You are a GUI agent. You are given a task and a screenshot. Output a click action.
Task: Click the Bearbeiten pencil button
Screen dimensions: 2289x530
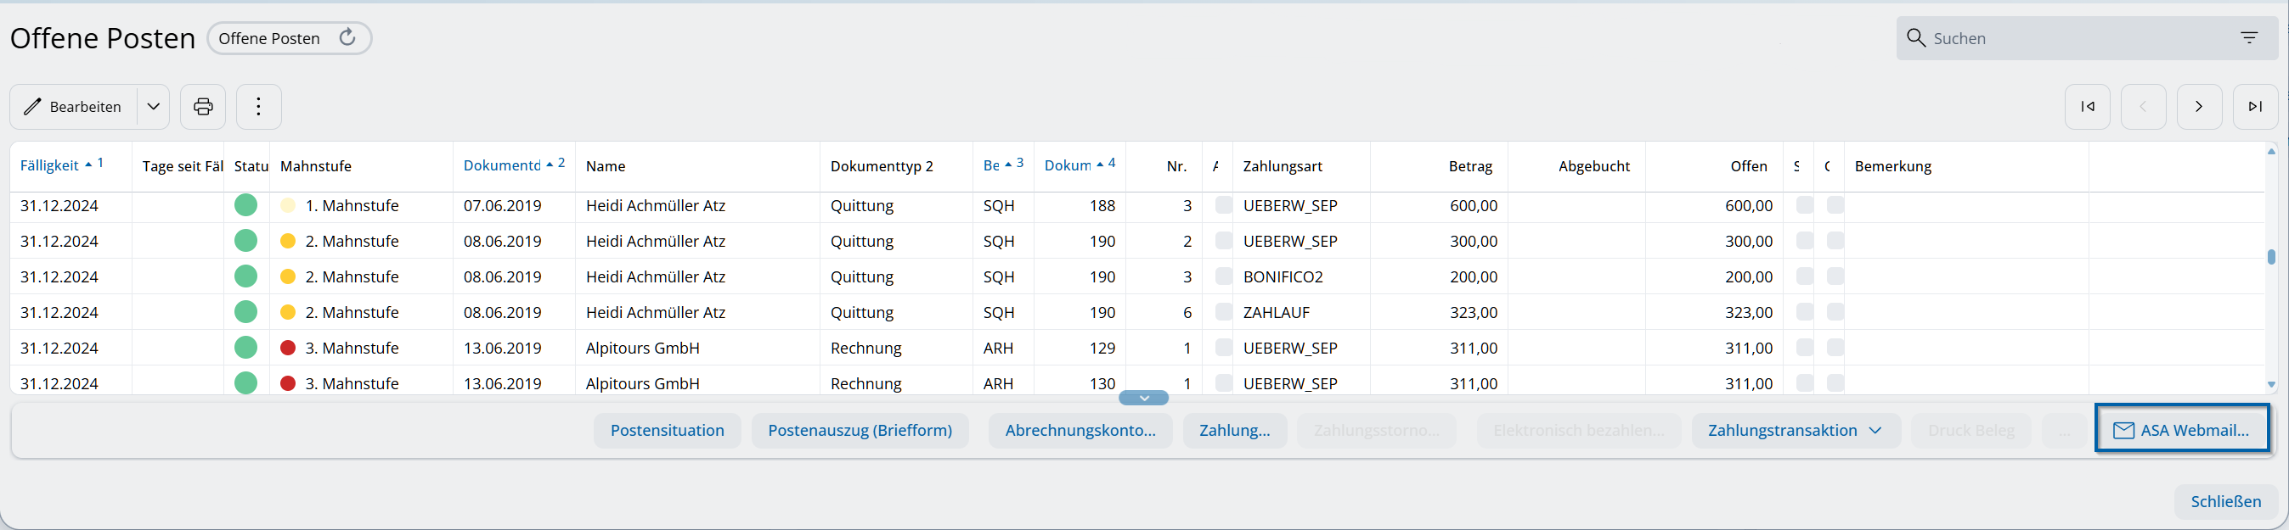click(73, 107)
